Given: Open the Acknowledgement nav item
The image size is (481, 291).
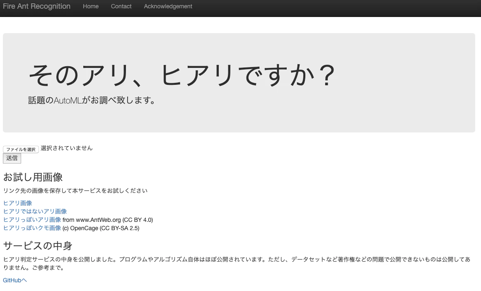Looking at the screenshot, I should point(168,7).
